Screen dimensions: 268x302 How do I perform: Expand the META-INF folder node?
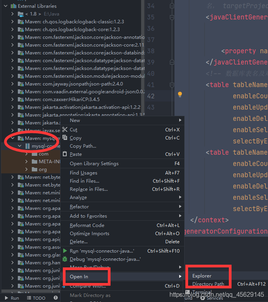(26, 162)
